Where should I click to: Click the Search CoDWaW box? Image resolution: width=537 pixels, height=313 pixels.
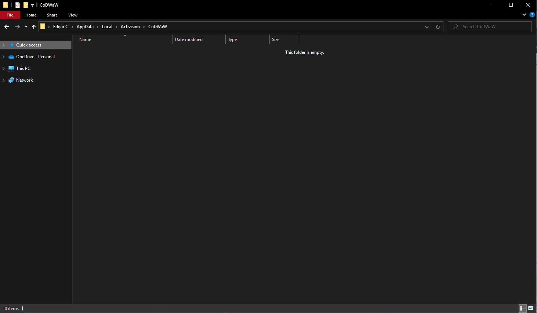click(x=490, y=27)
